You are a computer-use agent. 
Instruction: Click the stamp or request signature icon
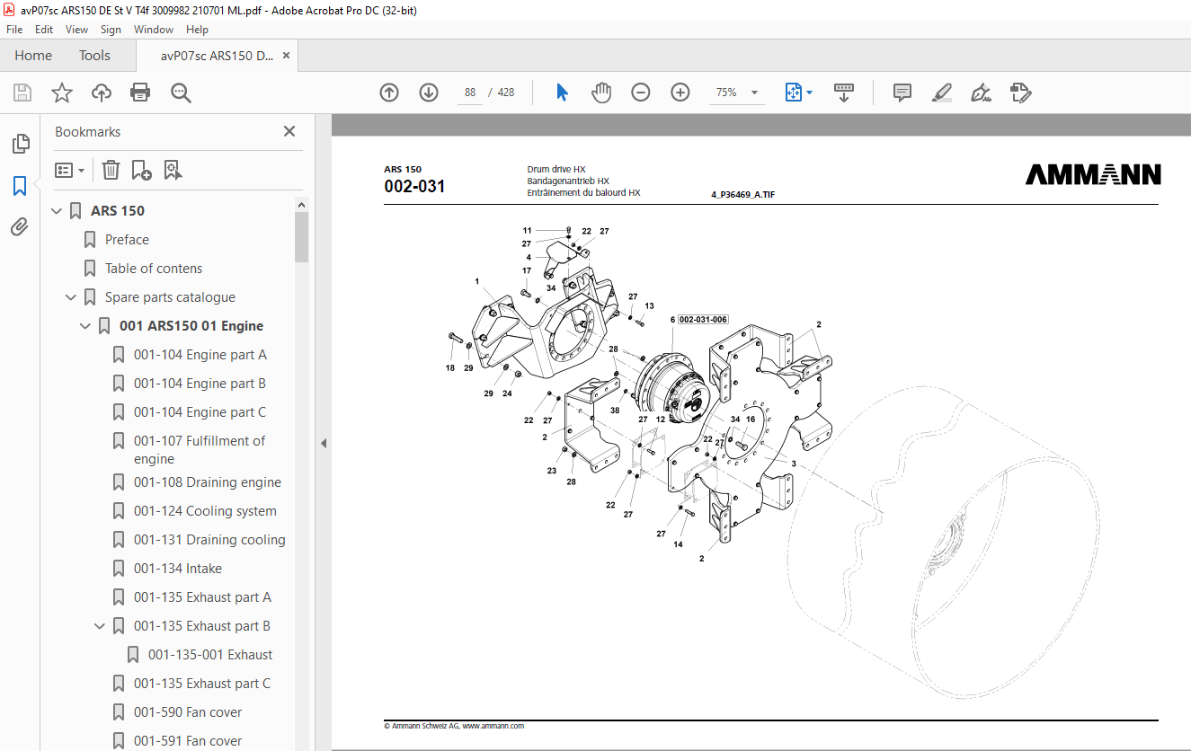(x=1020, y=93)
